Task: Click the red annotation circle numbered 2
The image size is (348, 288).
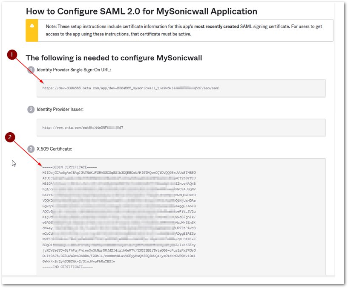Action: coord(11,137)
